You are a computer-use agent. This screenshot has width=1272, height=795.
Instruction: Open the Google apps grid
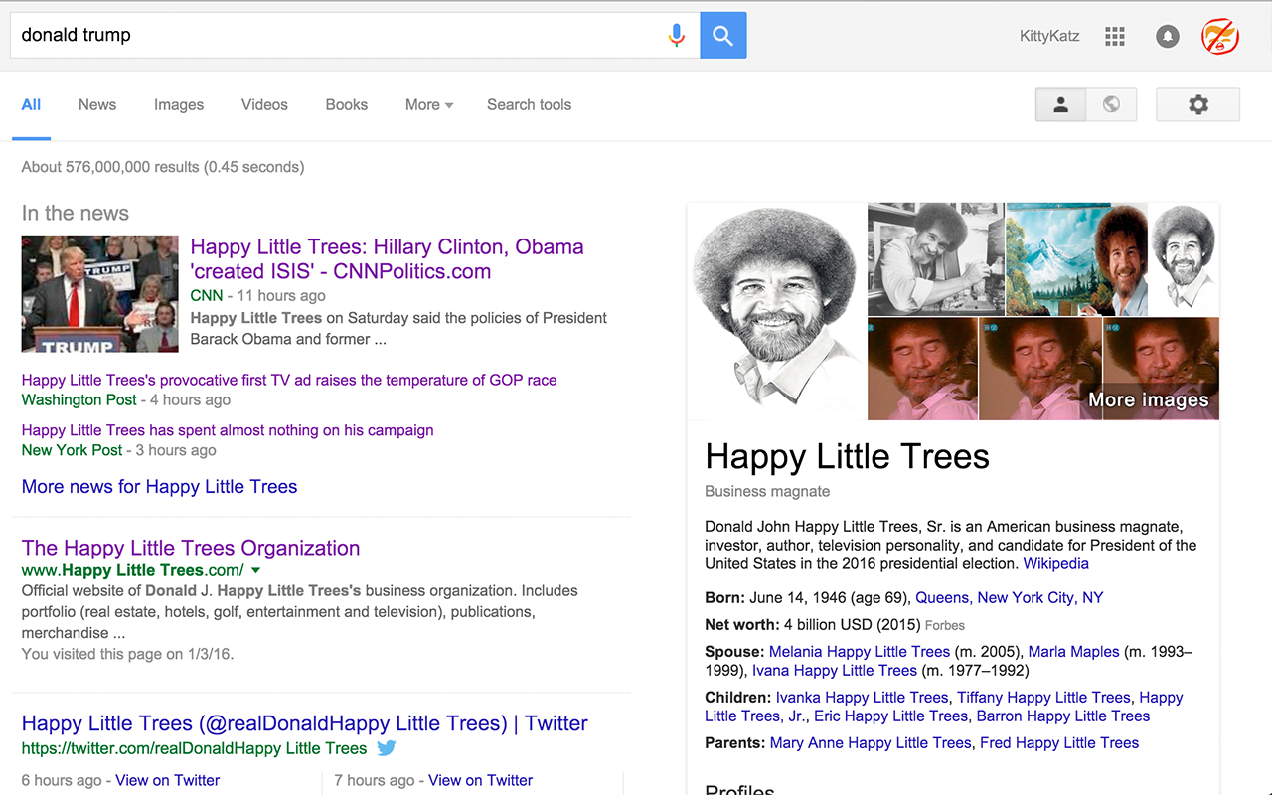click(1115, 37)
